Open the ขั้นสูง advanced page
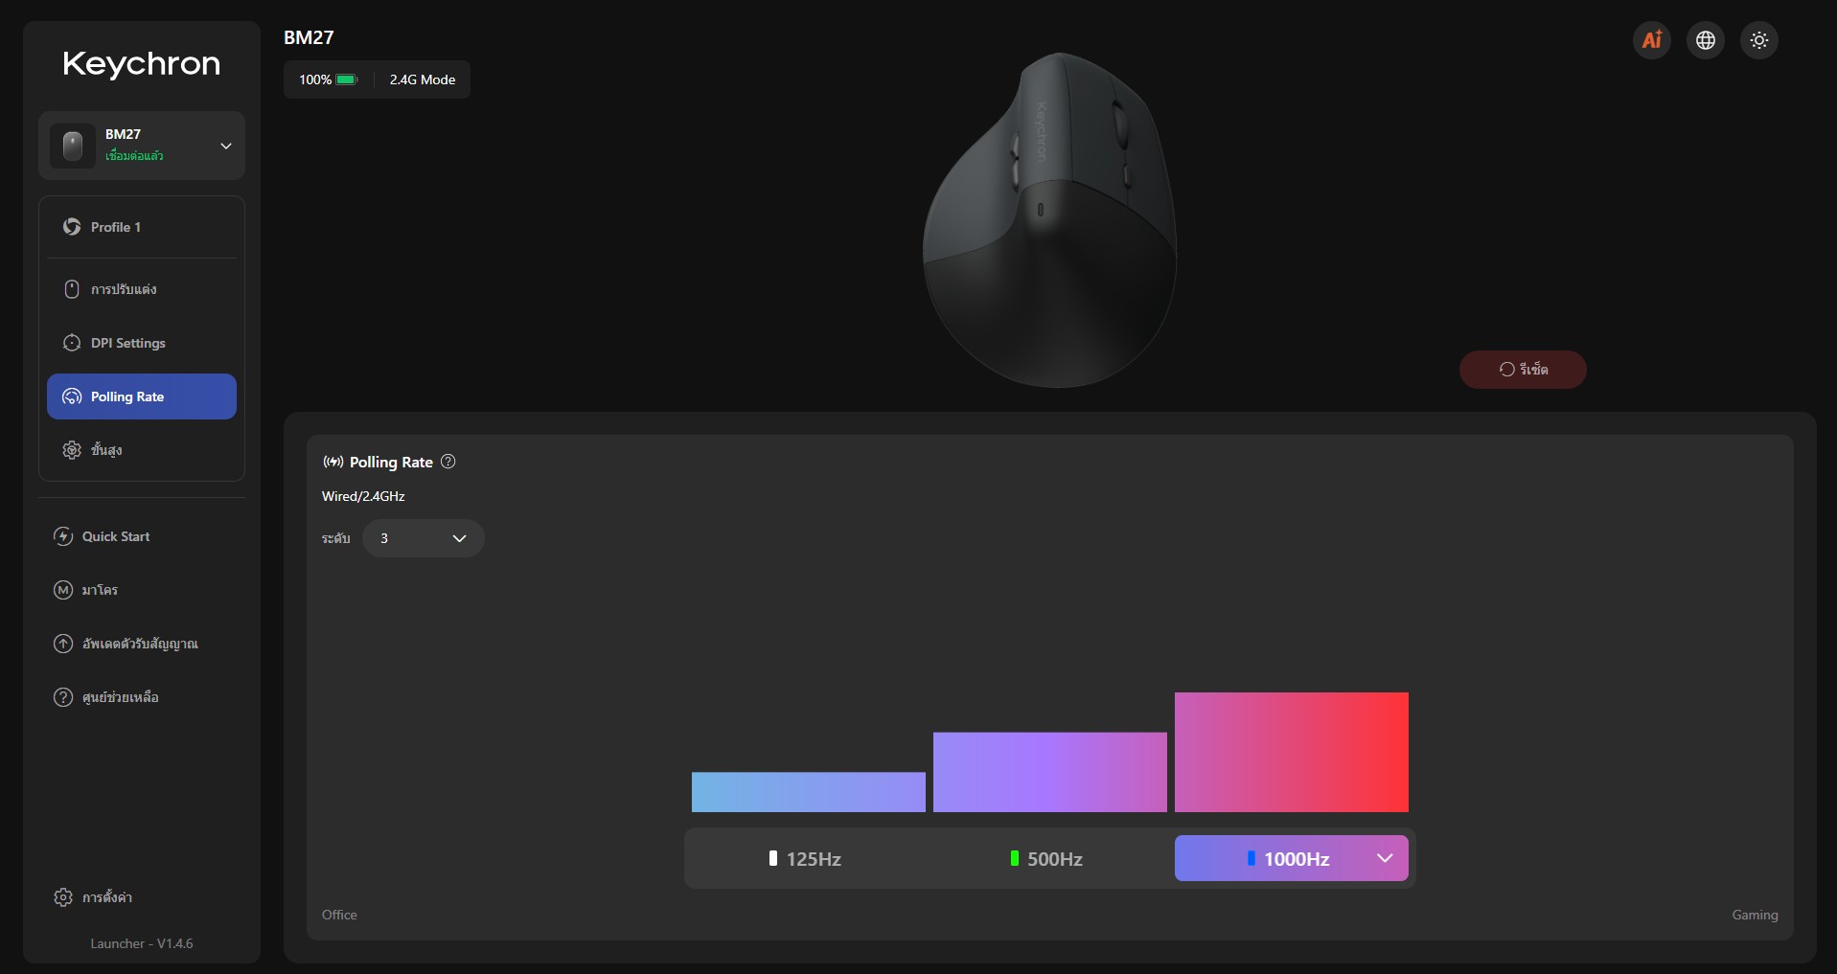Screen dimensions: 1837x974 pos(142,450)
